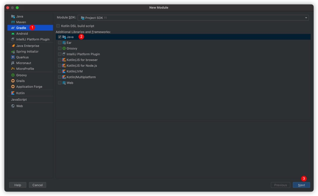Click the Kotlin/JS for browser icon
This screenshot has height=196, width=318.
coord(64,60)
